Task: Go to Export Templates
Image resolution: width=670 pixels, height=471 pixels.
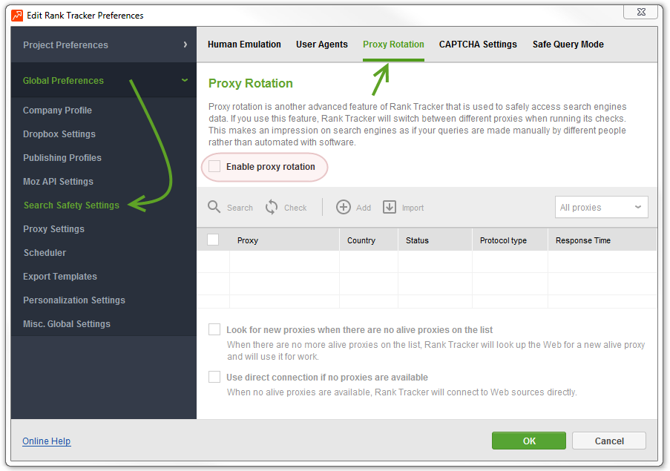Action: click(x=60, y=276)
